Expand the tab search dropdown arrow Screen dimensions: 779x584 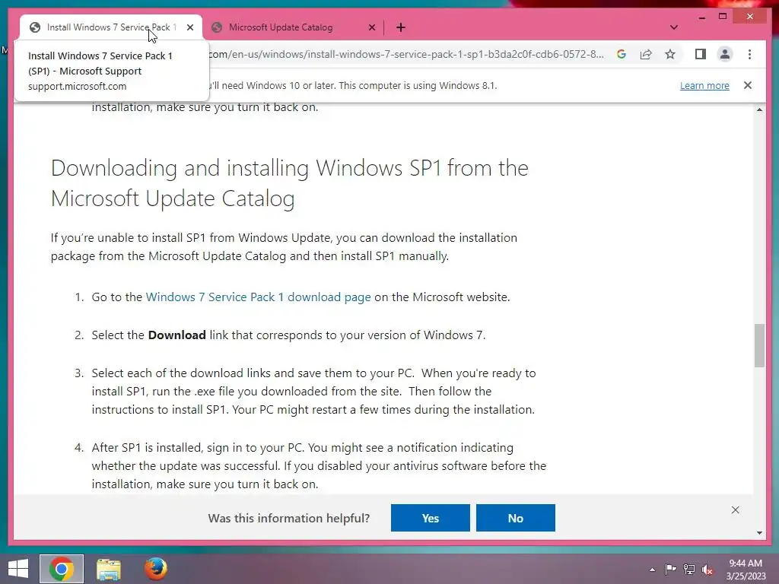tap(674, 27)
